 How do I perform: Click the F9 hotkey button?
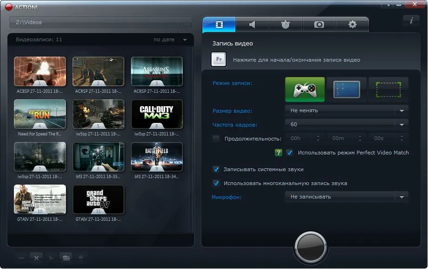[x=219, y=60]
